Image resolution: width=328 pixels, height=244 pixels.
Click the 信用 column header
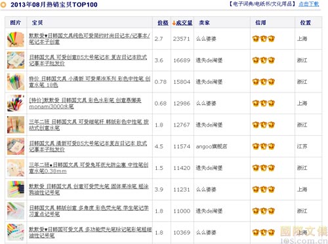[x=260, y=22]
